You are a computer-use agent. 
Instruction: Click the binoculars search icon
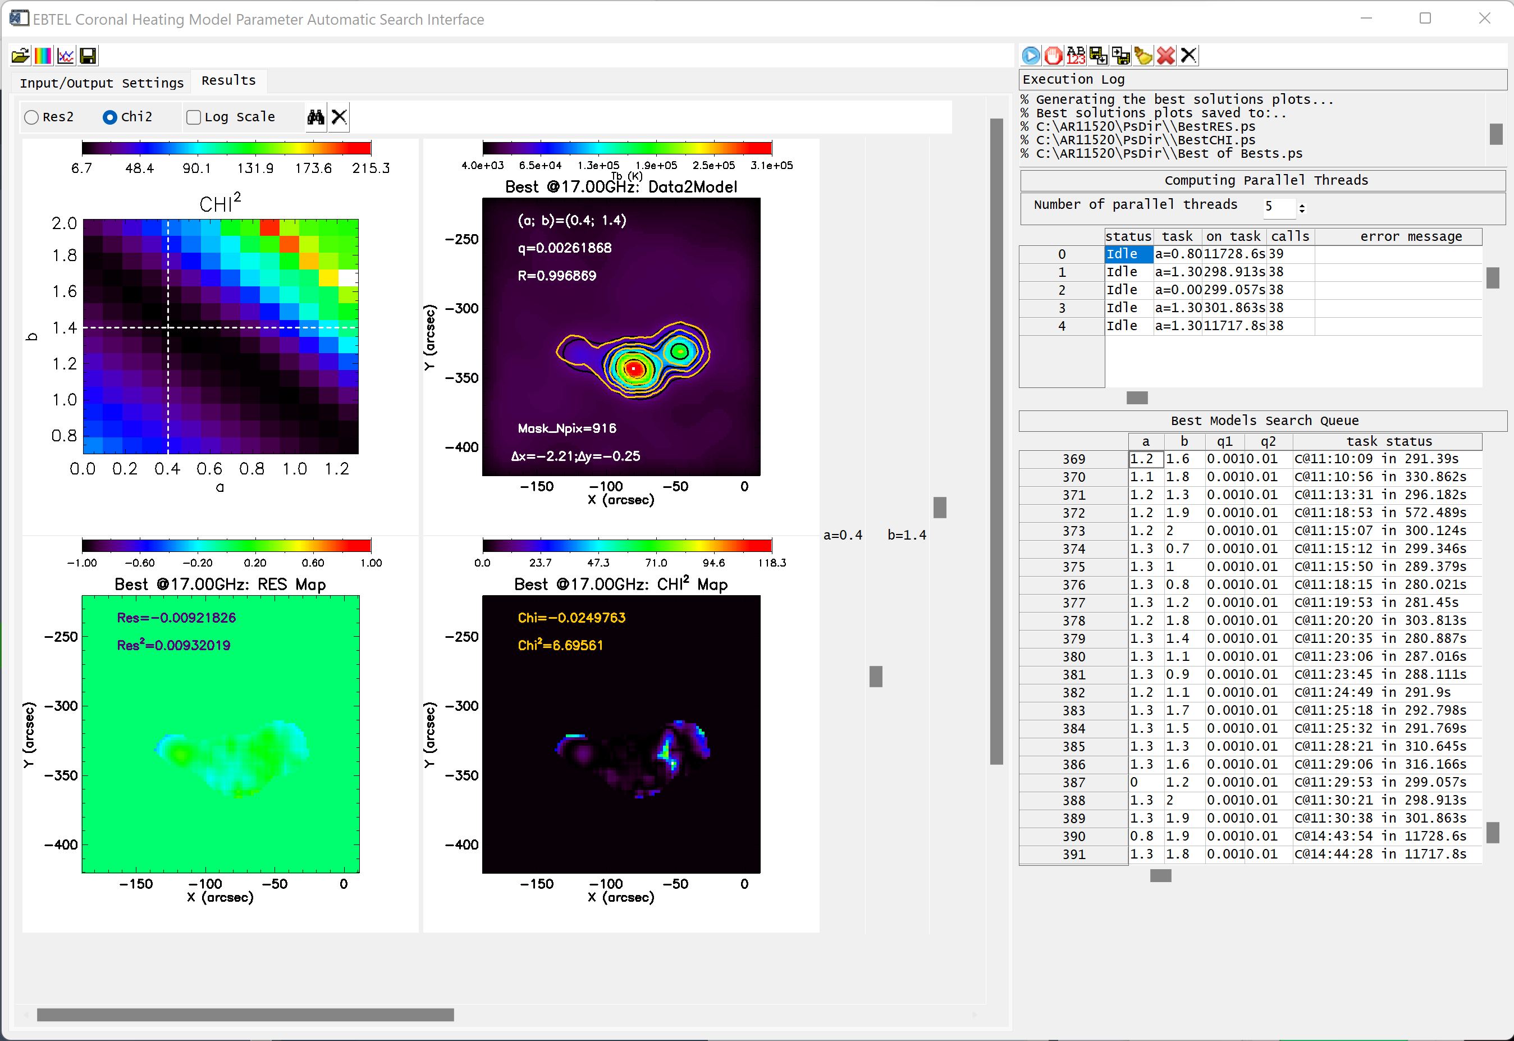(316, 117)
